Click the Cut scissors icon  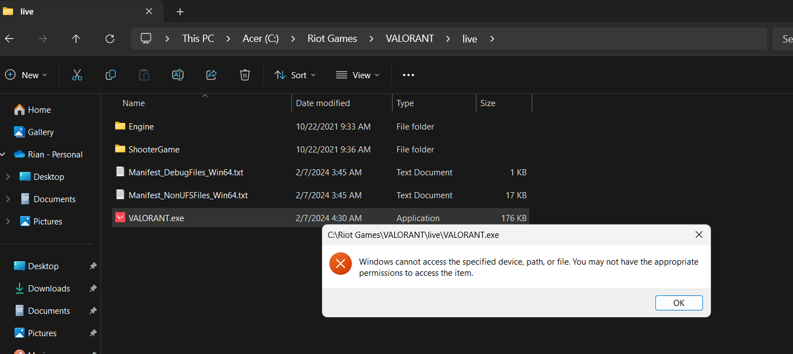77,75
